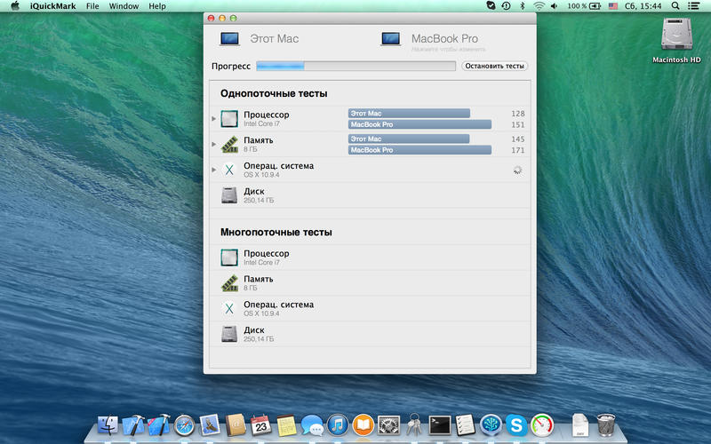Screen dimensions: 711x444
Task: Click the Wi-Fi status icon
Action: [x=539, y=6]
